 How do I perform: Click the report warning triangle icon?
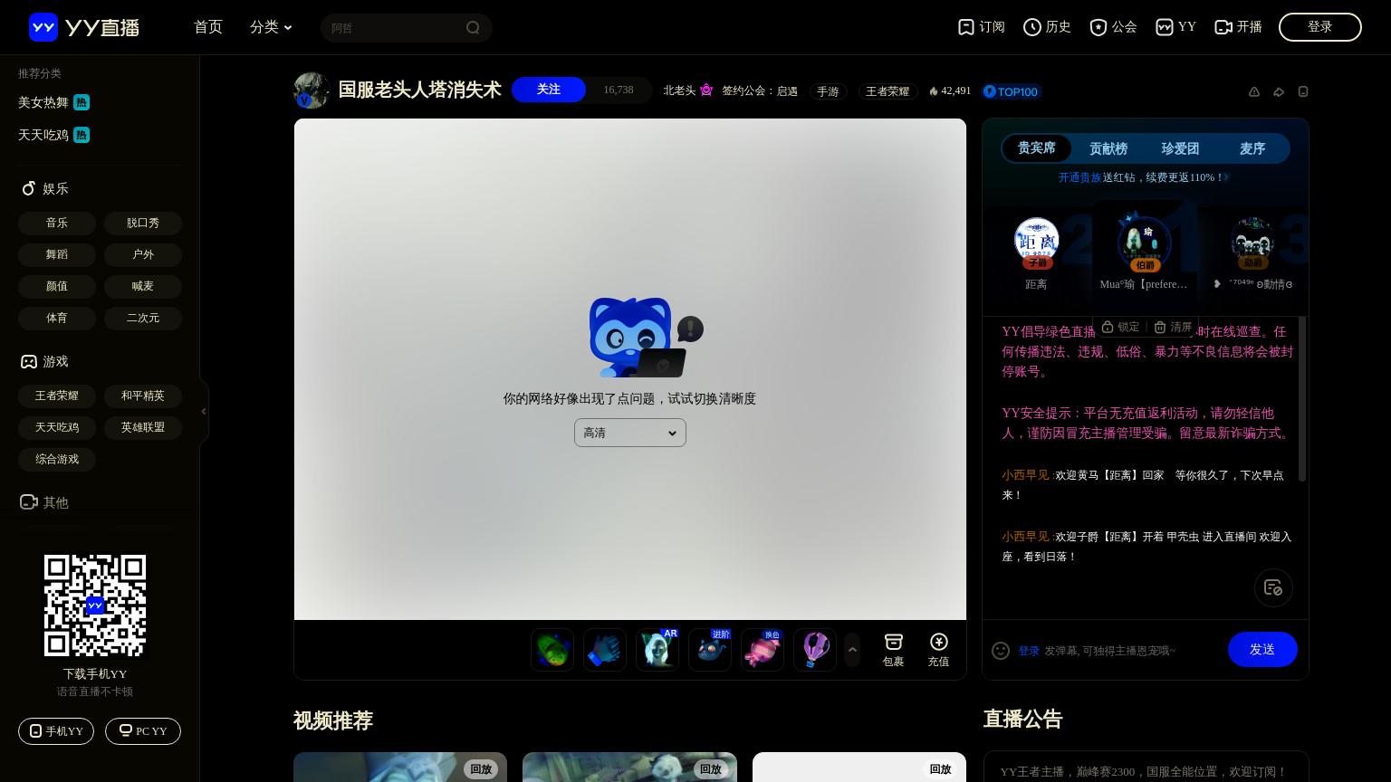click(x=1254, y=91)
